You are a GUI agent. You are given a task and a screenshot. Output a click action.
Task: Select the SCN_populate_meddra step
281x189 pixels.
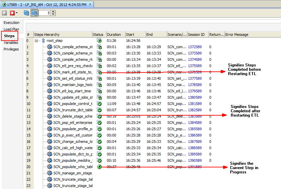tap(73, 160)
